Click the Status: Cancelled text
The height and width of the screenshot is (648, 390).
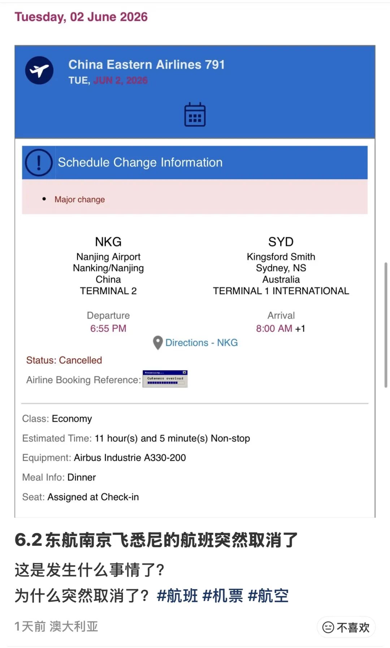pos(64,360)
